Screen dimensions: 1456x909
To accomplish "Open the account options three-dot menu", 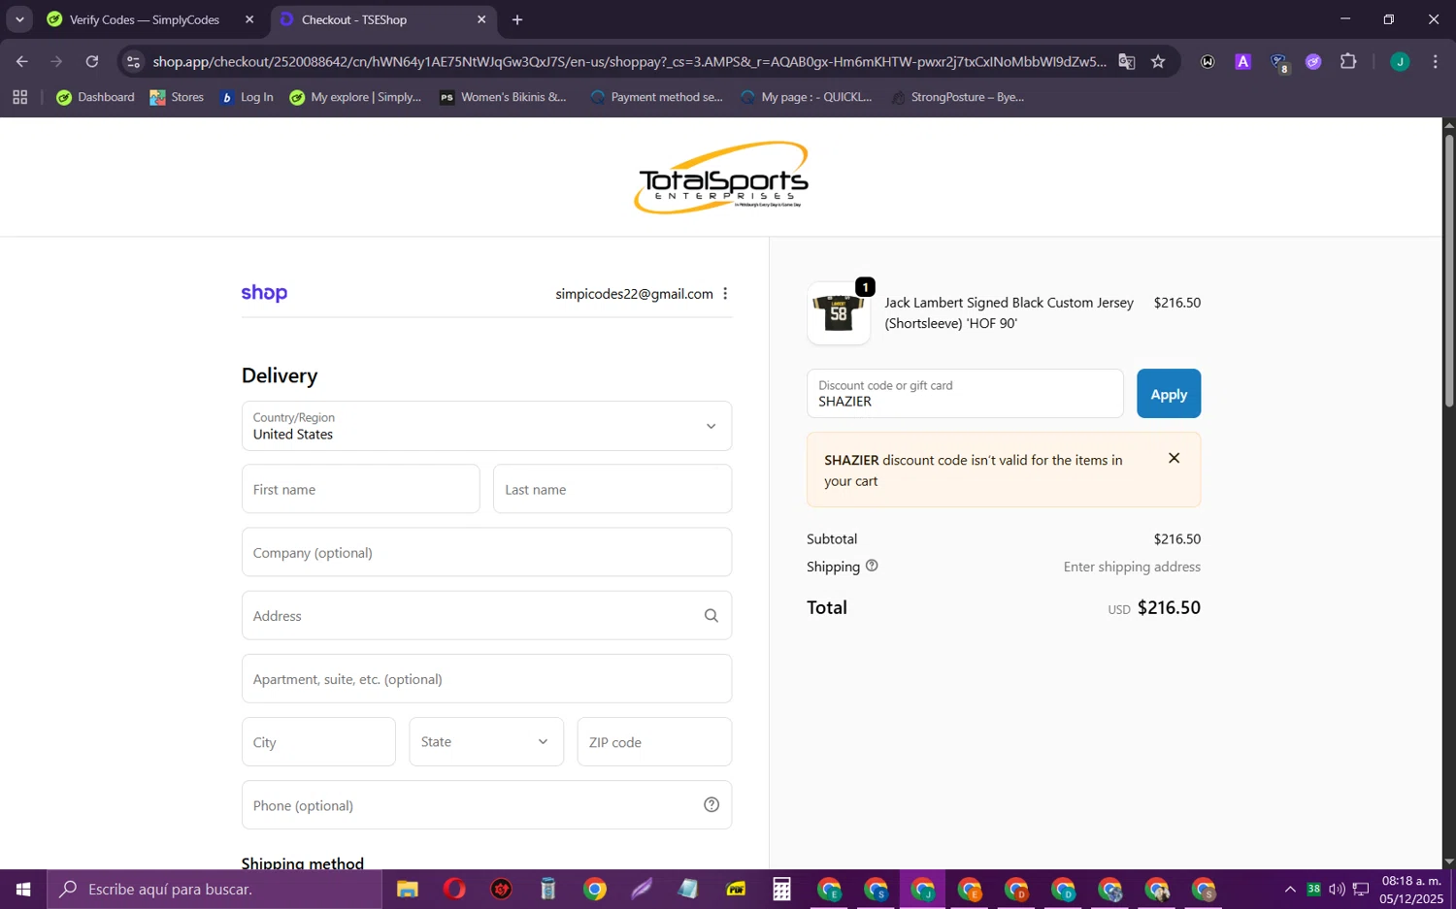I will pyautogui.click(x=725, y=294).
